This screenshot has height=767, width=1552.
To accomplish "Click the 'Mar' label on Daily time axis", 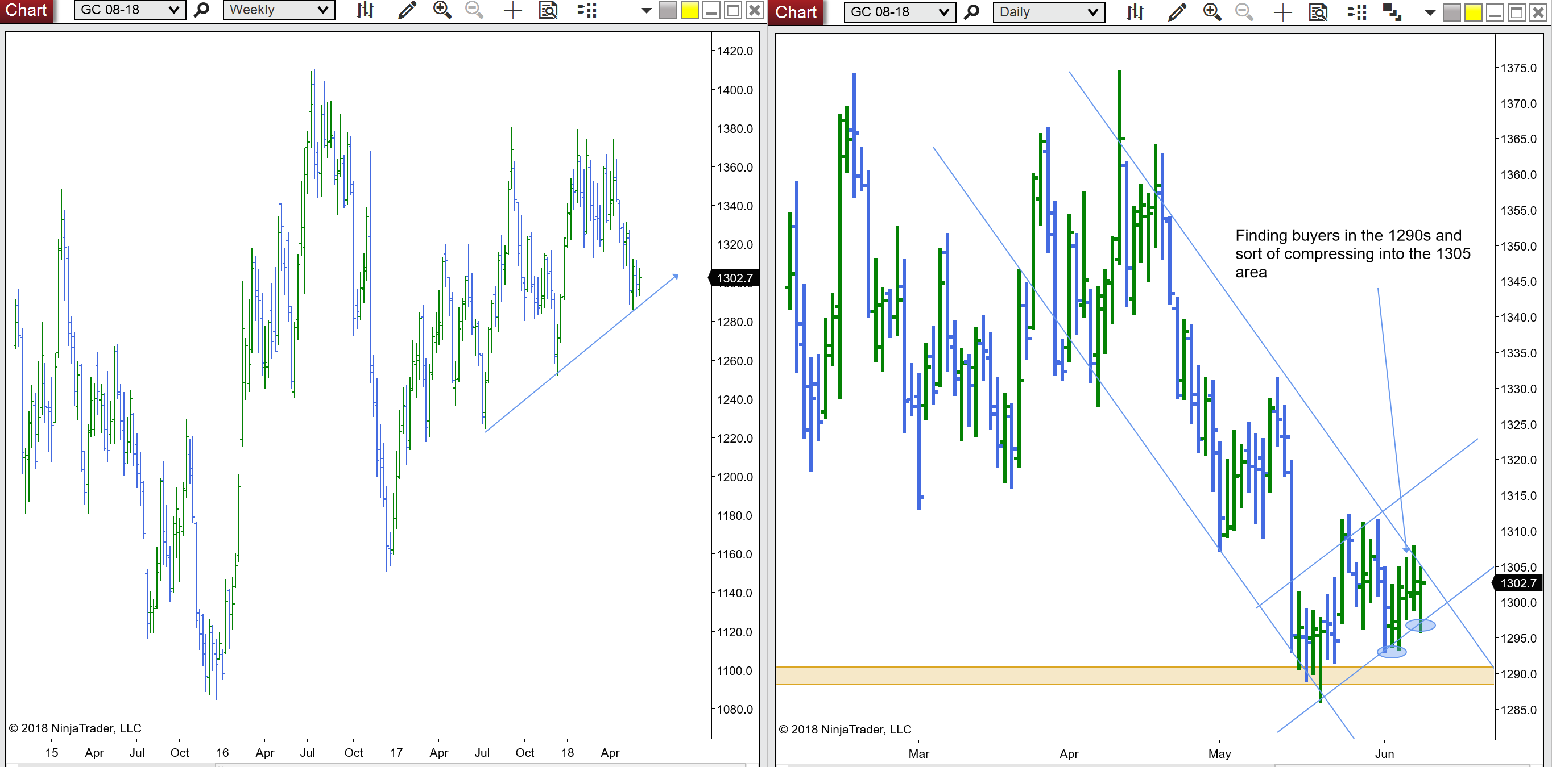I will point(919,754).
